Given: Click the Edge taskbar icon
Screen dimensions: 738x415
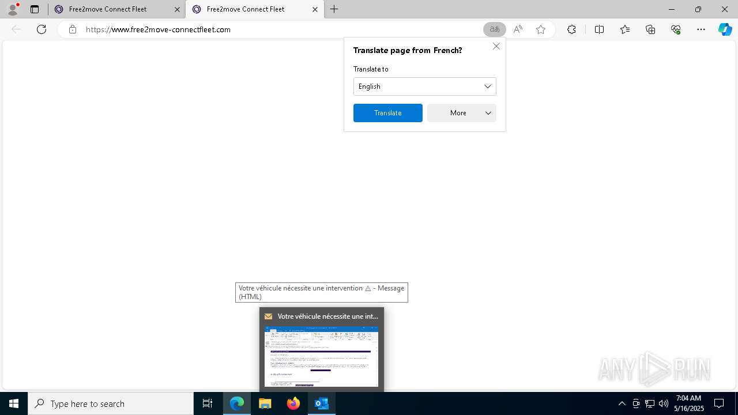Looking at the screenshot, I should tap(237, 403).
